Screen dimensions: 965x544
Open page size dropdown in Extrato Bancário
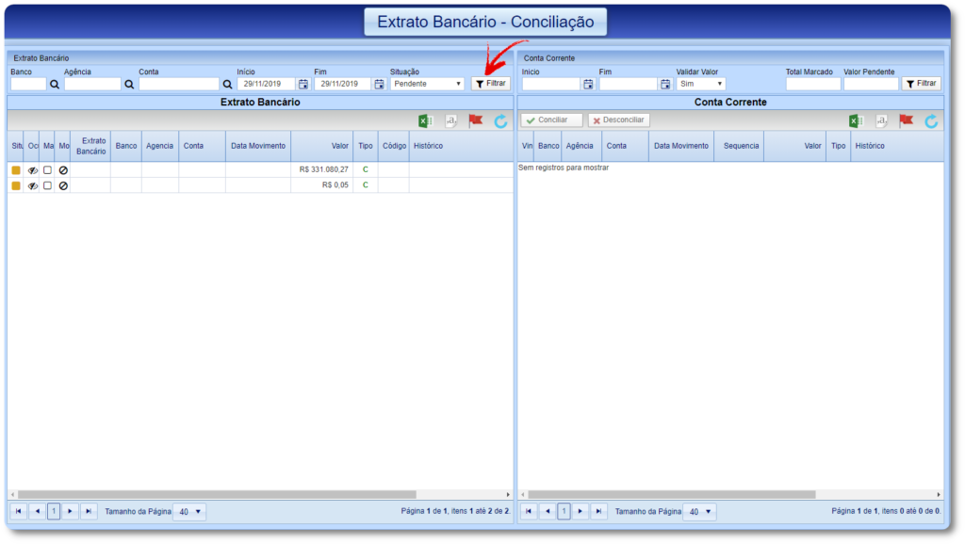point(189,512)
